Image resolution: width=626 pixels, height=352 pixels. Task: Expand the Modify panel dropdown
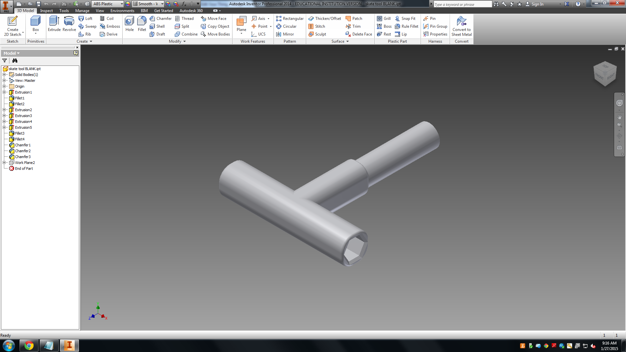click(x=177, y=41)
